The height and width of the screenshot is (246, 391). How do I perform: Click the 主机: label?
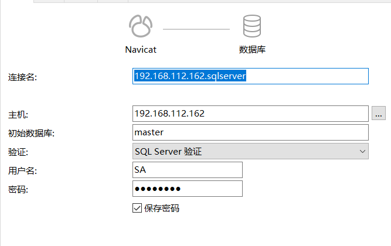tap(18, 115)
